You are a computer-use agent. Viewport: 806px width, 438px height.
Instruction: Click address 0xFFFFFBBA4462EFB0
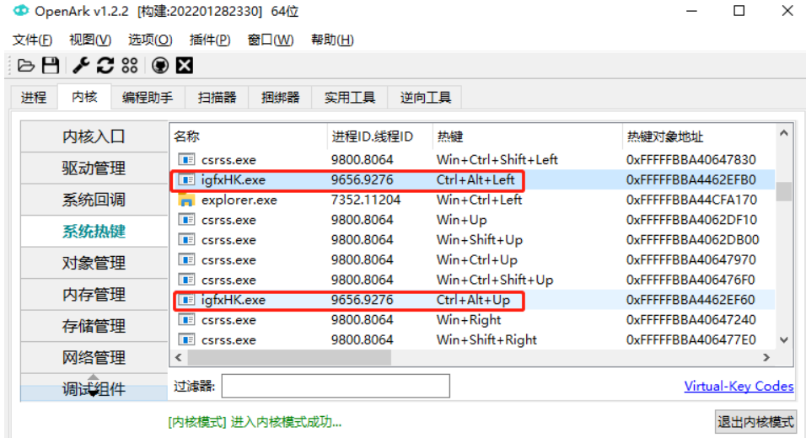690,179
